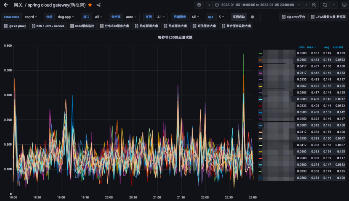This screenshot has width=349, height=201.
Task: Sort legend by current column
Action: click(338, 47)
